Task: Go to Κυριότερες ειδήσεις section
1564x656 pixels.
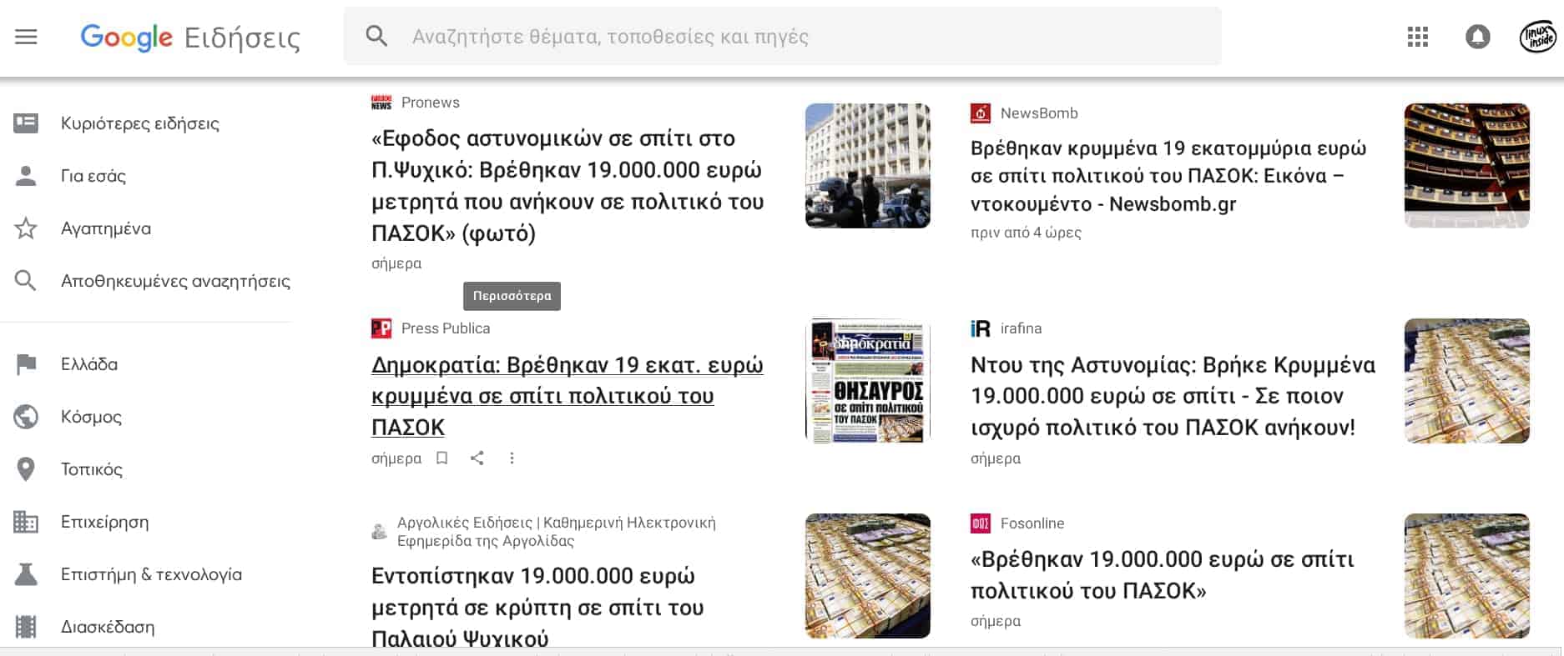Action: 140,123
